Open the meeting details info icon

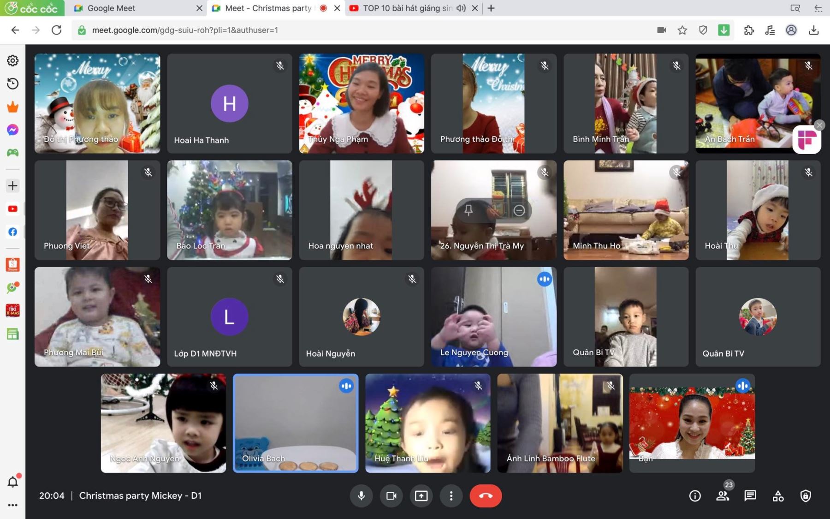(695, 496)
